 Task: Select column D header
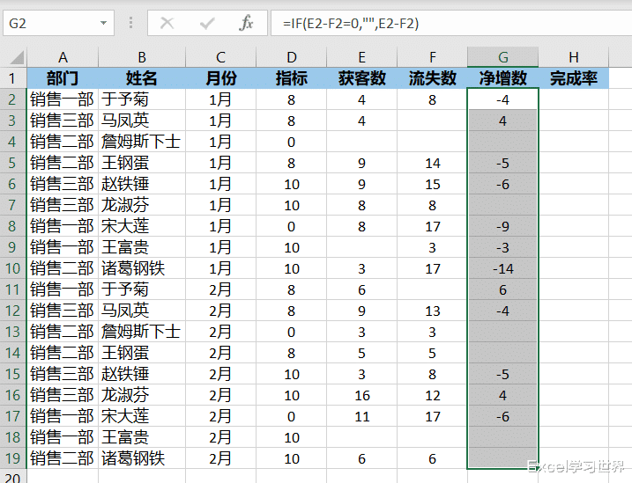pyautogui.click(x=292, y=57)
